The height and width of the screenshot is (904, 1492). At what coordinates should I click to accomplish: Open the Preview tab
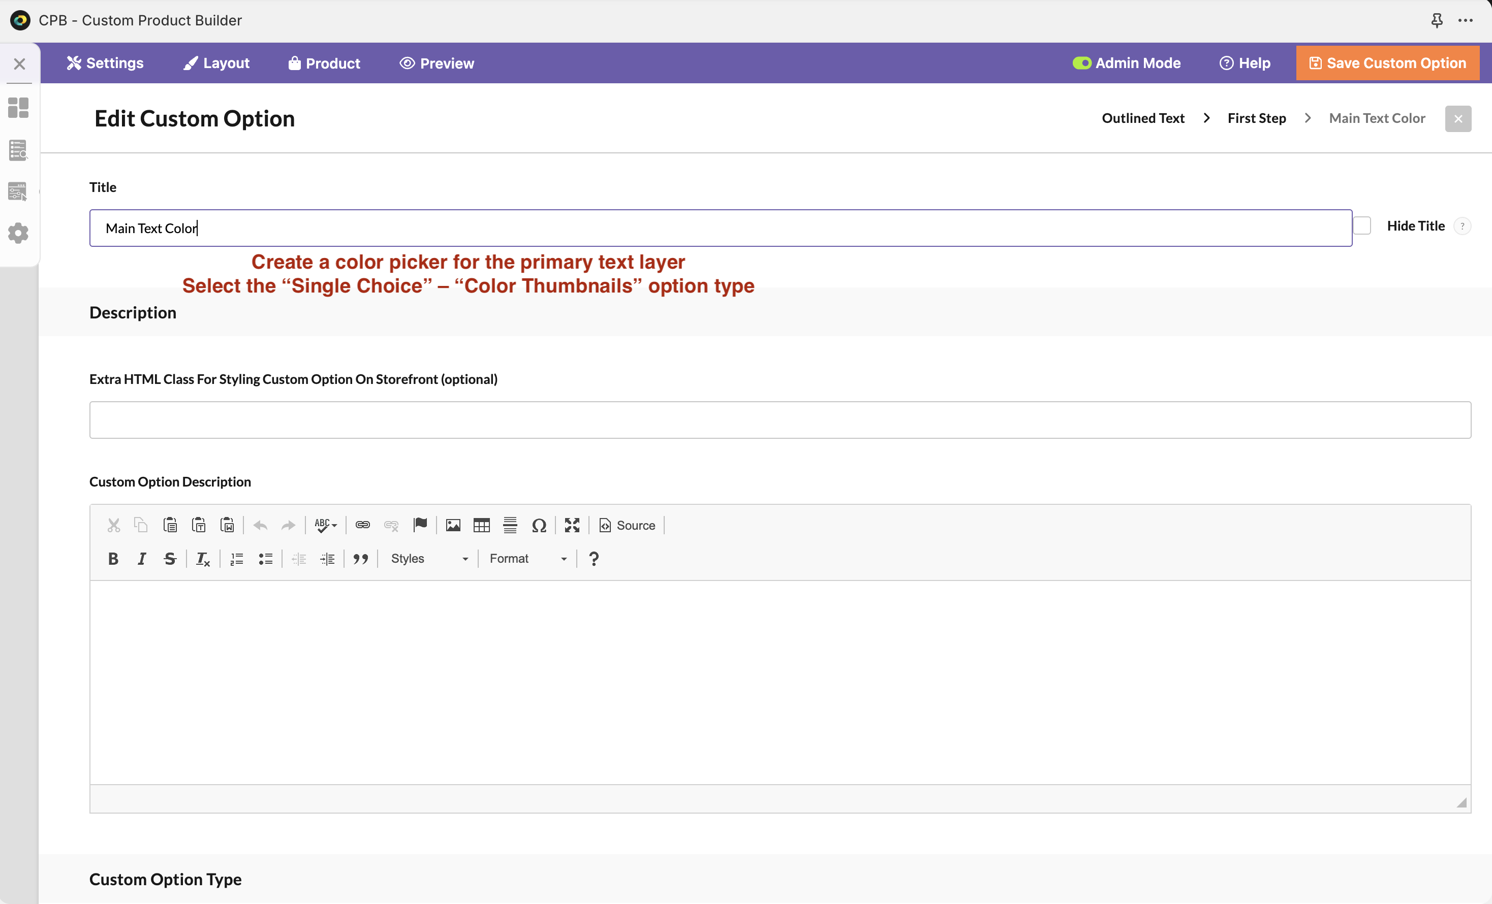[437, 63]
